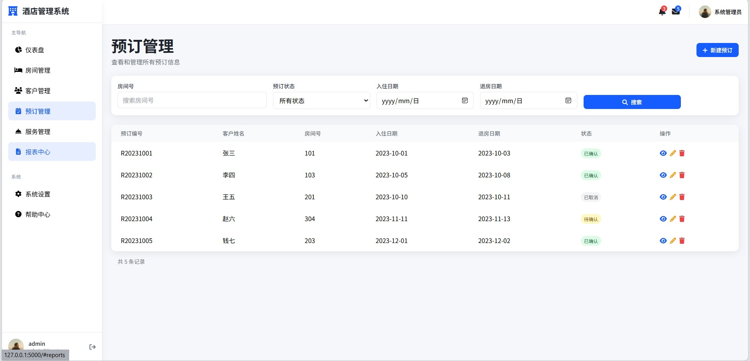Open 系统设置 settings page

click(x=52, y=194)
